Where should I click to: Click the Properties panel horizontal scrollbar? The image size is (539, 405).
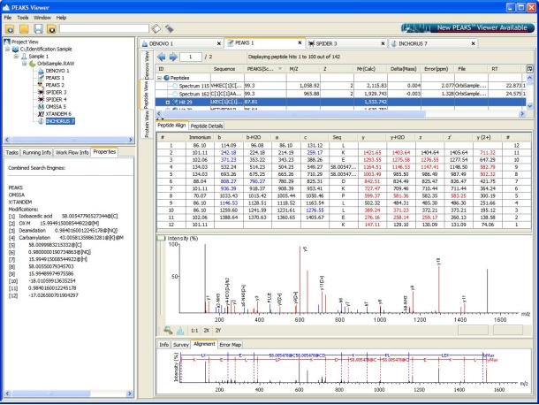(68, 394)
